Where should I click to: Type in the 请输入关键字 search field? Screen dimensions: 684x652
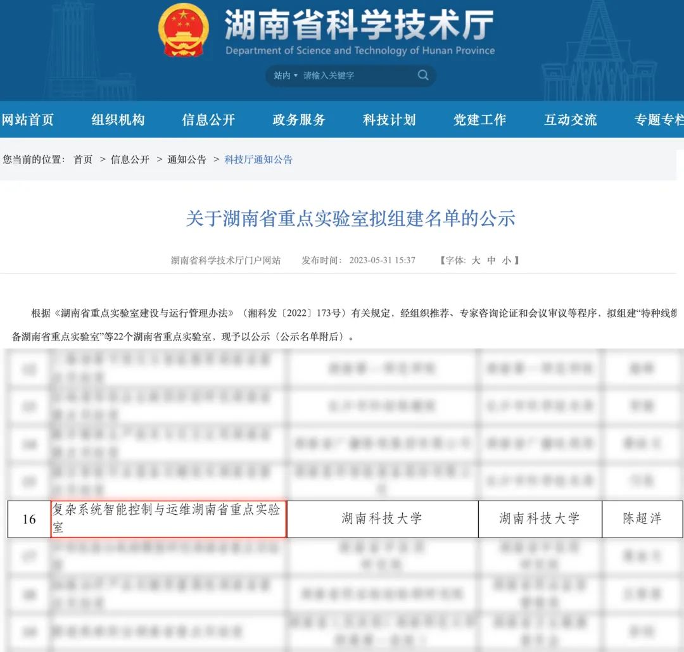[x=355, y=75]
